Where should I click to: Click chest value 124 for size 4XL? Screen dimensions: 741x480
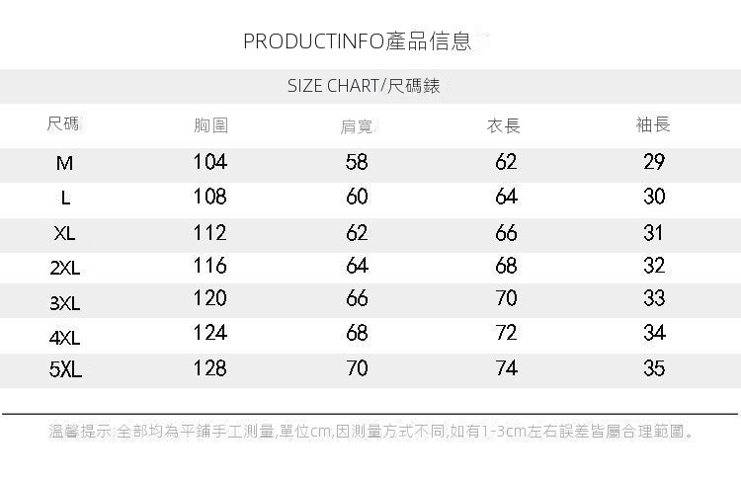tap(209, 334)
